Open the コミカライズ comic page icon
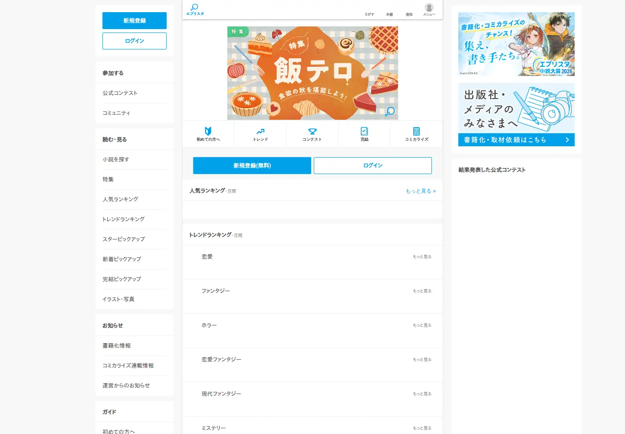625x434 pixels. tap(417, 131)
